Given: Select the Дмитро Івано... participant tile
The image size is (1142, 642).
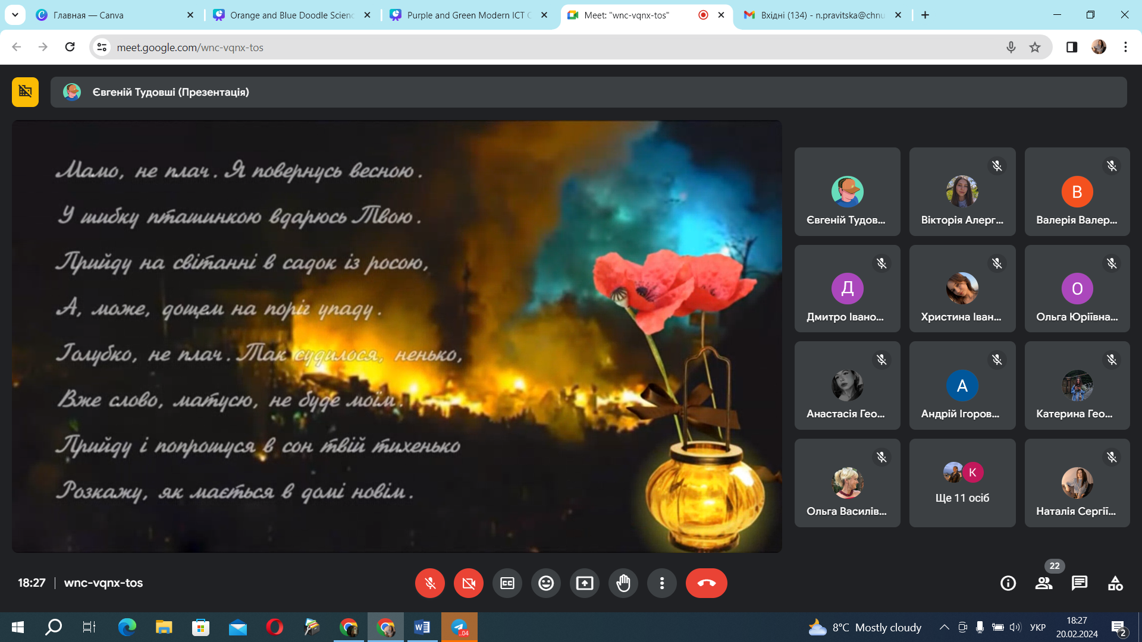Looking at the screenshot, I should (847, 288).
